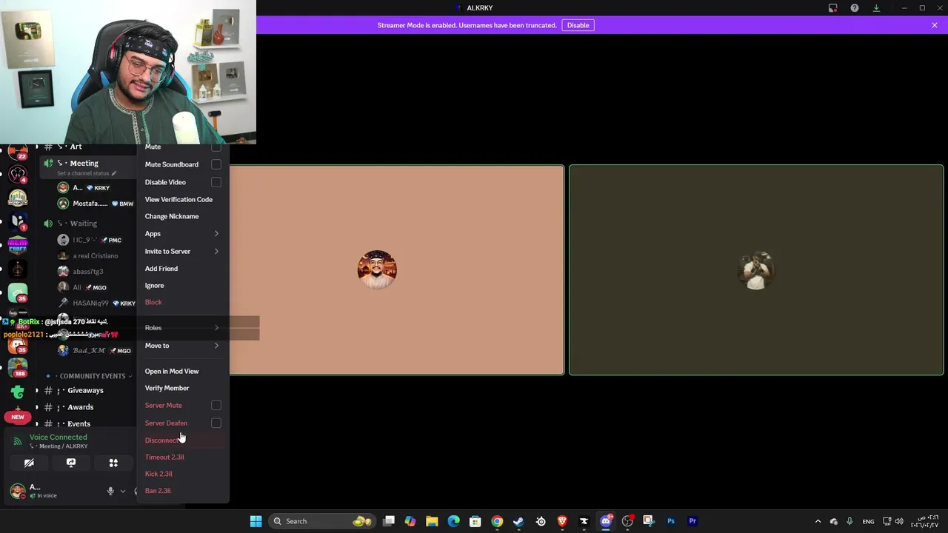
Task: Enable Server Mute checkbox
Action: click(x=216, y=405)
